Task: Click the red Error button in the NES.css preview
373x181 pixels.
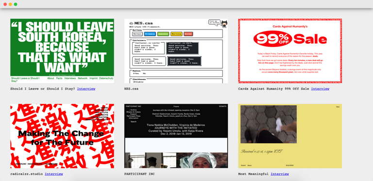Action: point(188,34)
